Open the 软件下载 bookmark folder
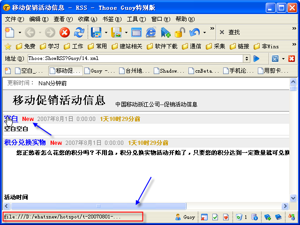 tap(162, 46)
